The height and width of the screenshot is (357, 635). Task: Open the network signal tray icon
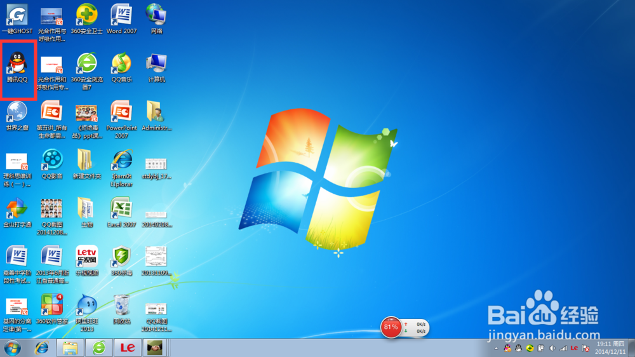click(563, 348)
